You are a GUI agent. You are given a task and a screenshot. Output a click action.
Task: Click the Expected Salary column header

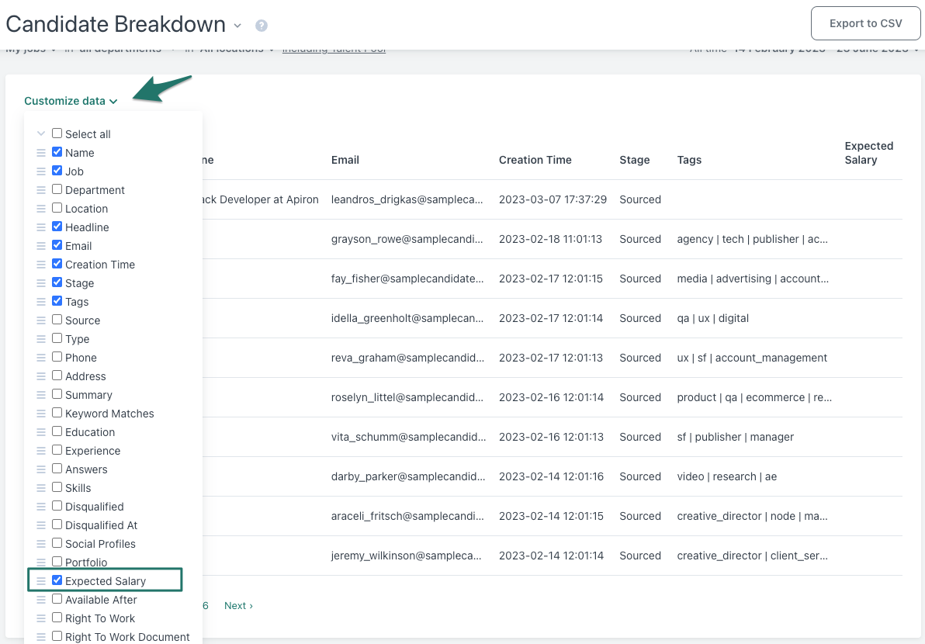pyautogui.click(x=869, y=153)
